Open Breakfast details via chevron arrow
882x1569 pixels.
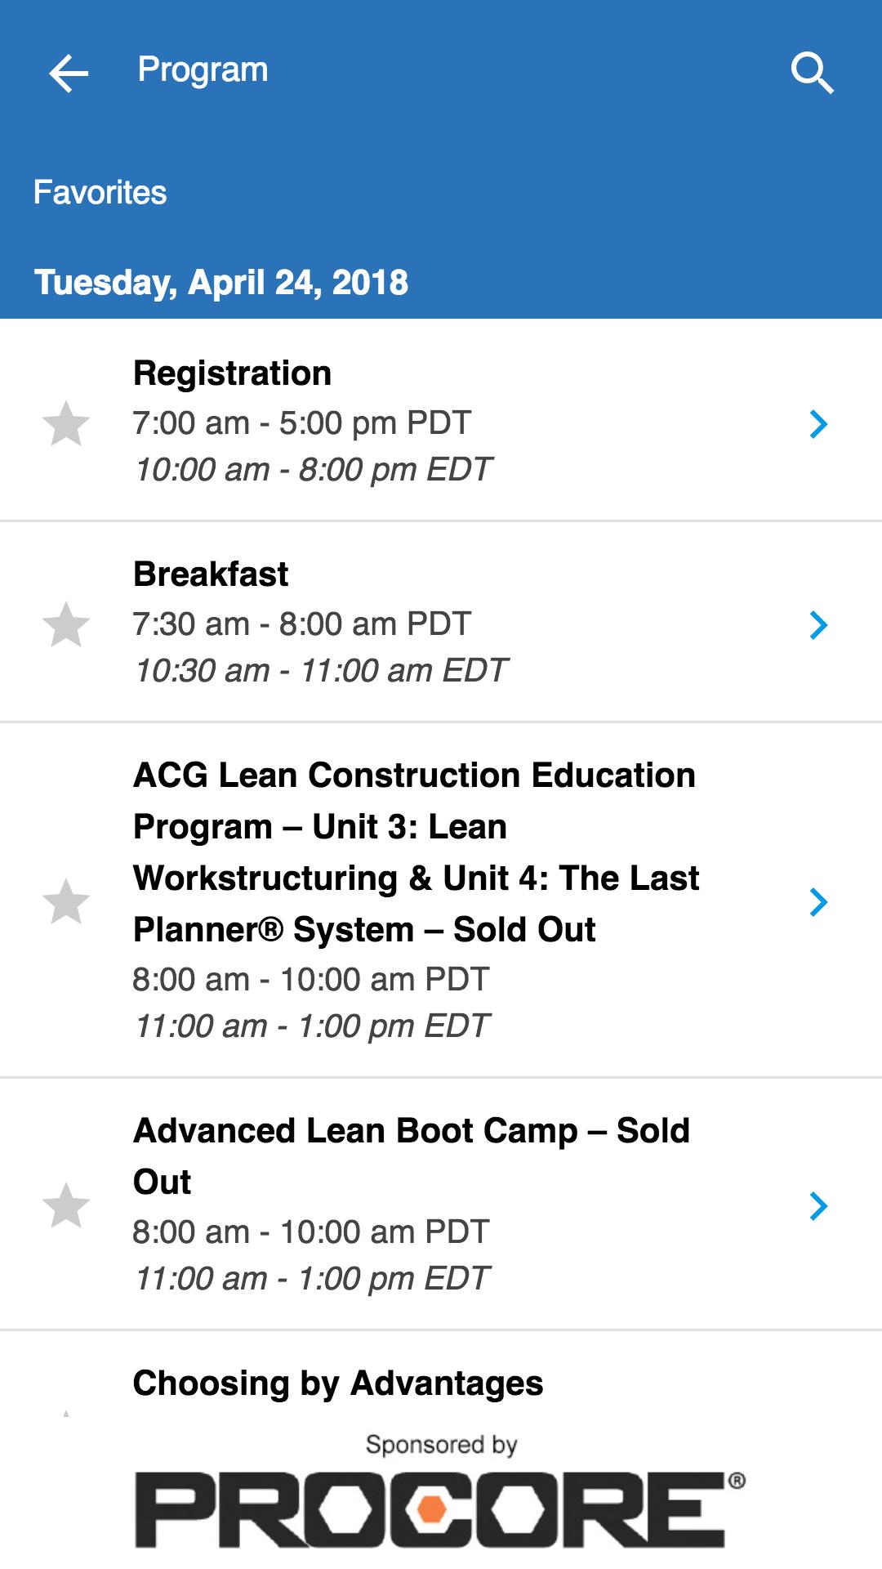point(818,625)
